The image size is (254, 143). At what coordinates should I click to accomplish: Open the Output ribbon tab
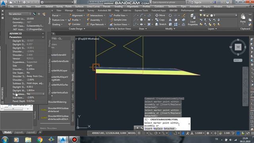point(80,10)
